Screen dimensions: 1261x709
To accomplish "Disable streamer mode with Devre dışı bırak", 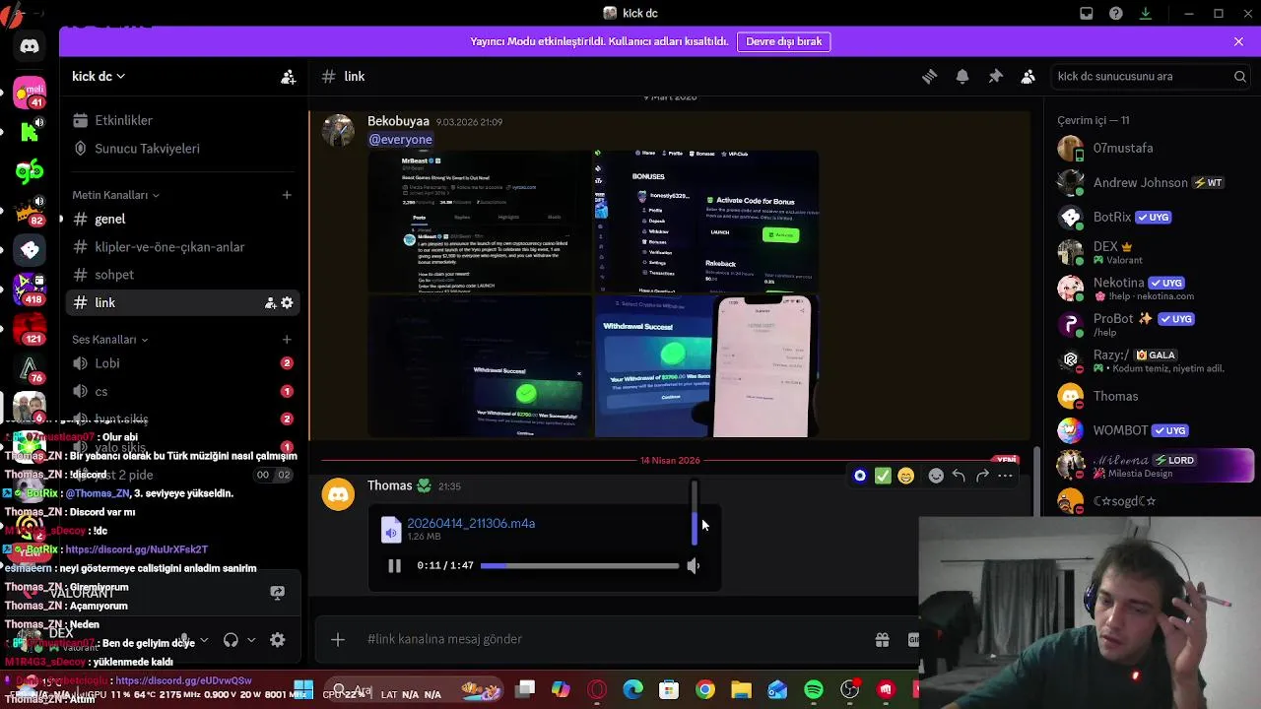I will (x=784, y=41).
